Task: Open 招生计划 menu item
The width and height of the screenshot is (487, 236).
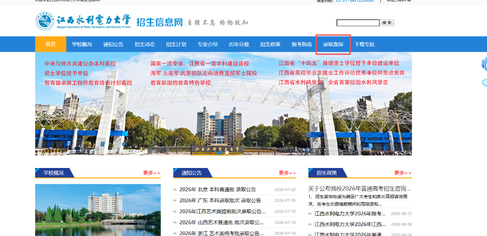Action: [x=176, y=44]
